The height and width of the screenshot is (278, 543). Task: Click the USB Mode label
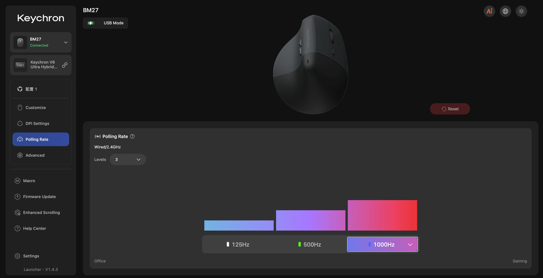click(114, 23)
